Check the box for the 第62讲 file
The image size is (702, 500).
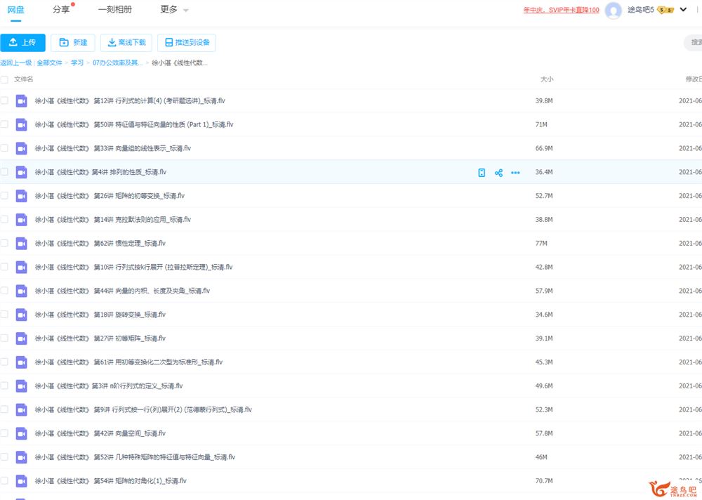pos(4,243)
